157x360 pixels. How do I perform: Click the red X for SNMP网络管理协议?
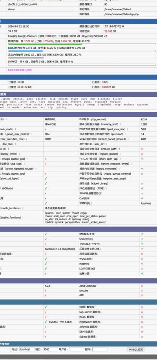pyautogui.click(x=142, y=193)
